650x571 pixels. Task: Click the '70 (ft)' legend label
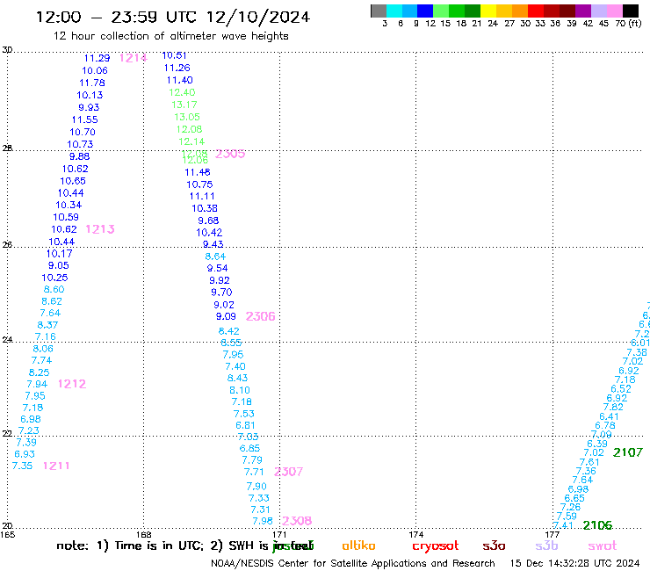pyautogui.click(x=628, y=23)
